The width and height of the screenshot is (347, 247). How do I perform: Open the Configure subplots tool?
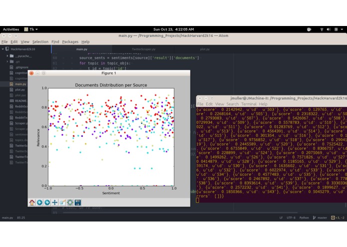pos(70,202)
